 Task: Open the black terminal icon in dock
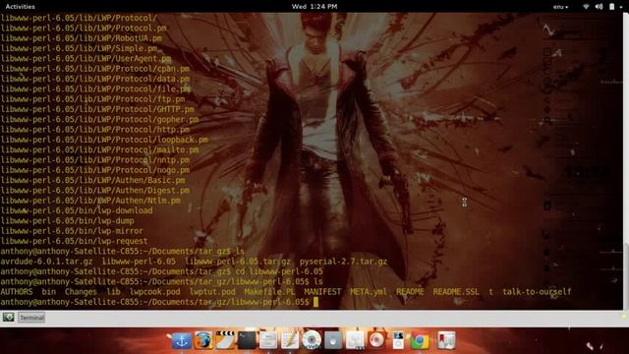pos(247,341)
